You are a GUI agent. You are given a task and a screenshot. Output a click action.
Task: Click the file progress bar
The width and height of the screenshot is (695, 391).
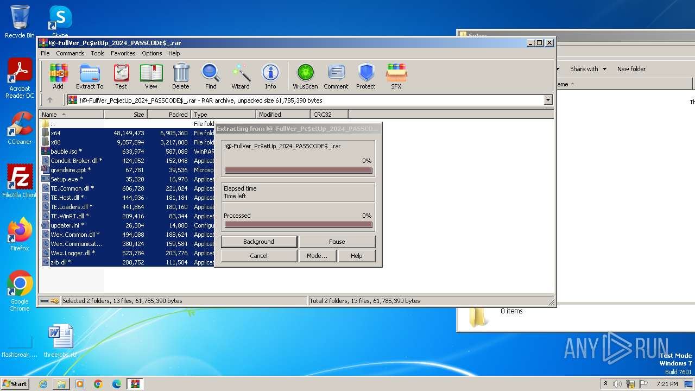point(299,170)
